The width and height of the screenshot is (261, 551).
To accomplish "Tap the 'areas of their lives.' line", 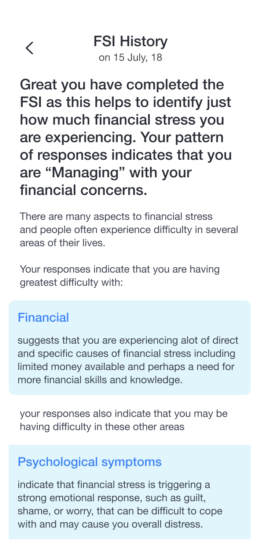I will click(x=62, y=243).
